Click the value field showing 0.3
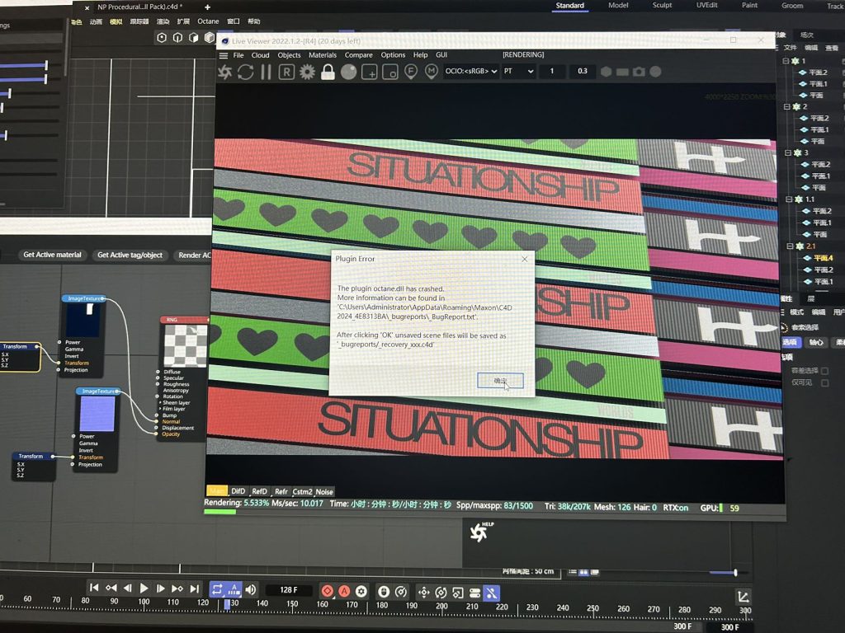The height and width of the screenshot is (633, 845). [582, 71]
